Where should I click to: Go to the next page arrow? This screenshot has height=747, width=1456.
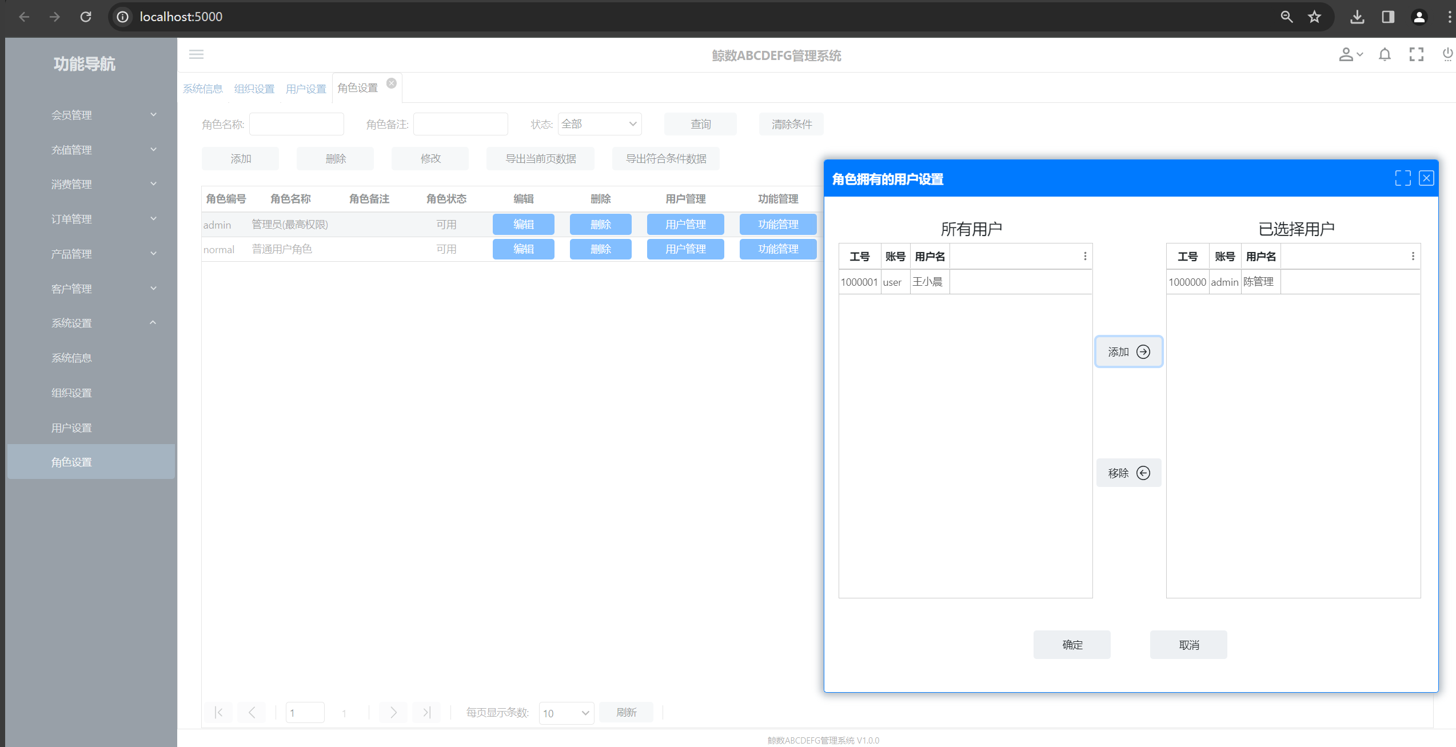[x=393, y=712]
